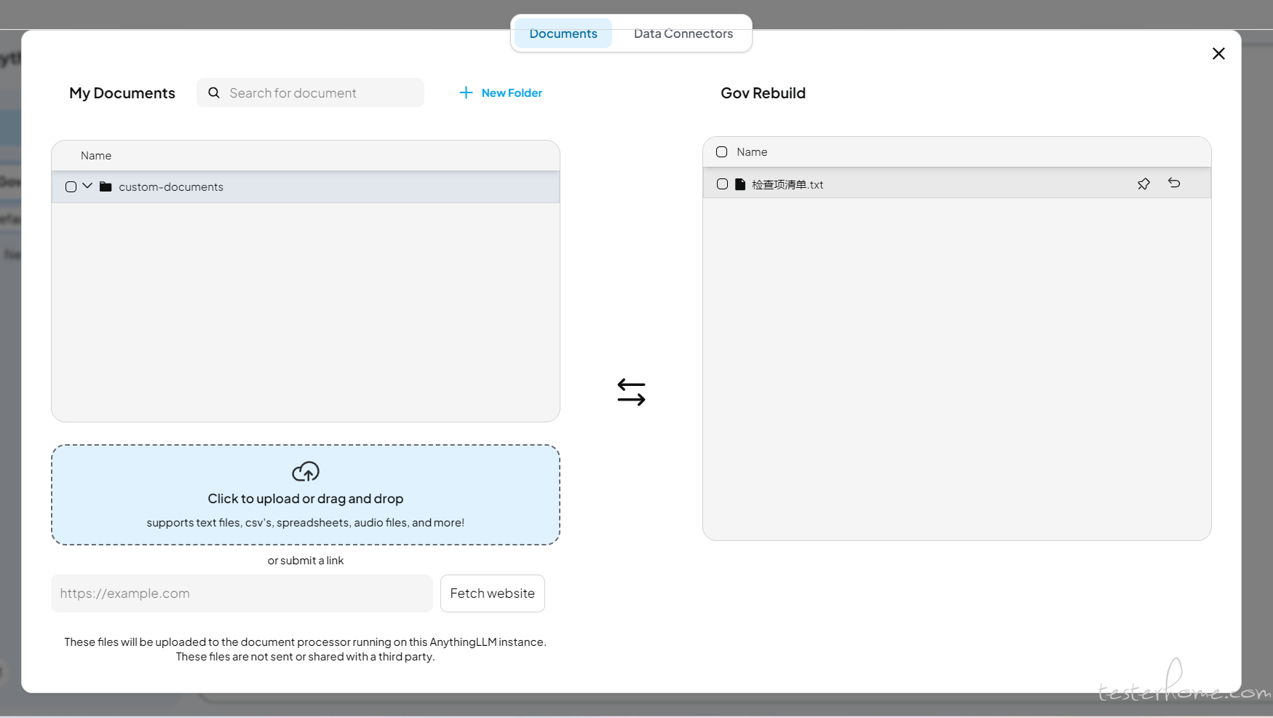The width and height of the screenshot is (1273, 718).
Task: Create a New Folder
Action: tap(501, 92)
